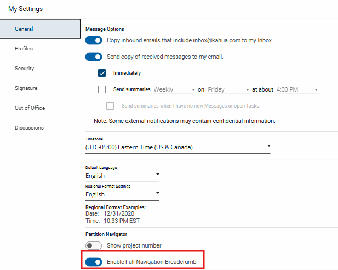Uncheck the Immediately checkbox
The width and height of the screenshot is (338, 270).
(x=102, y=73)
